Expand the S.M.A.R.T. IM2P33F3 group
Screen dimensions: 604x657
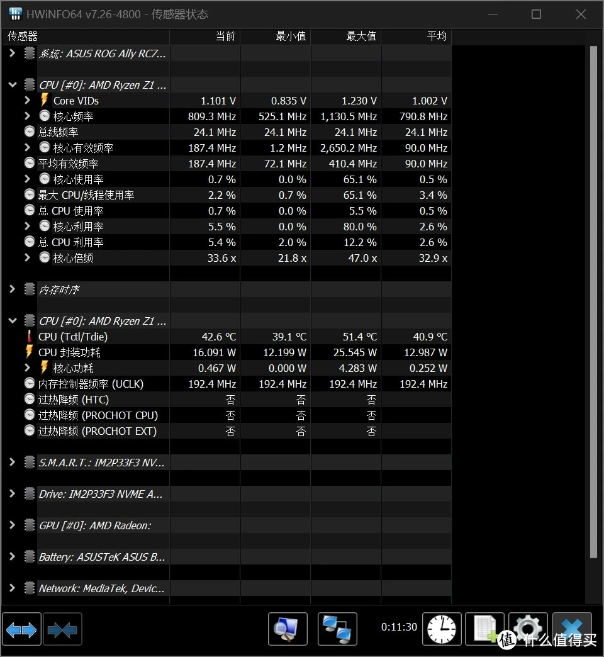click(12, 462)
